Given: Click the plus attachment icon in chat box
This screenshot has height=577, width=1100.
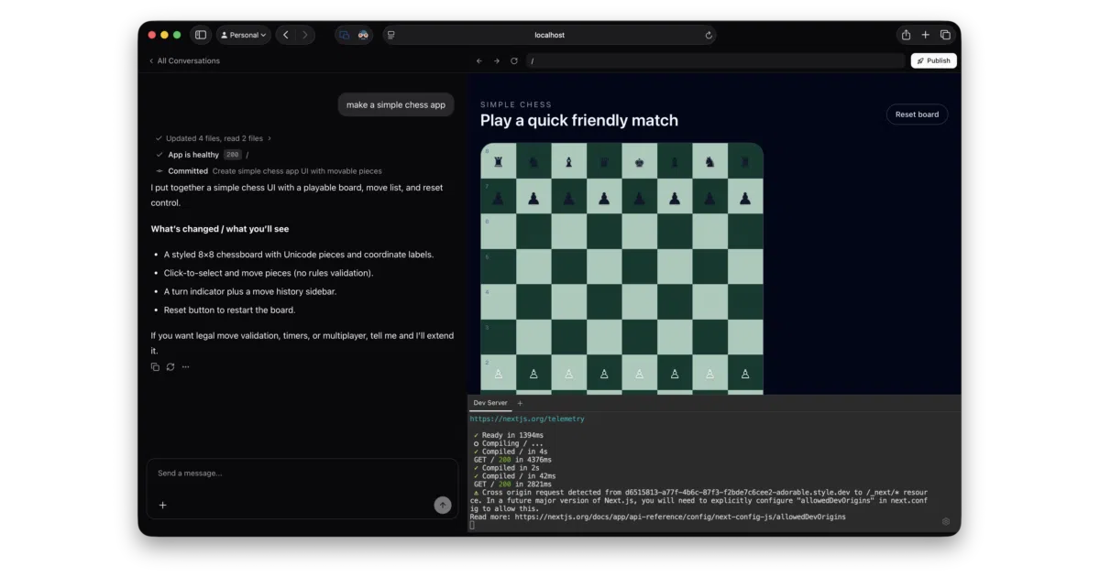Looking at the screenshot, I should point(163,505).
